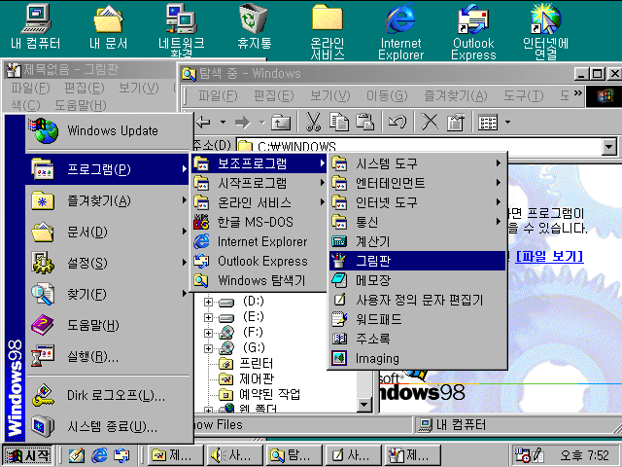The image size is (622, 467).
Task: Expand (F:) drive tree node
Action: click(208, 333)
